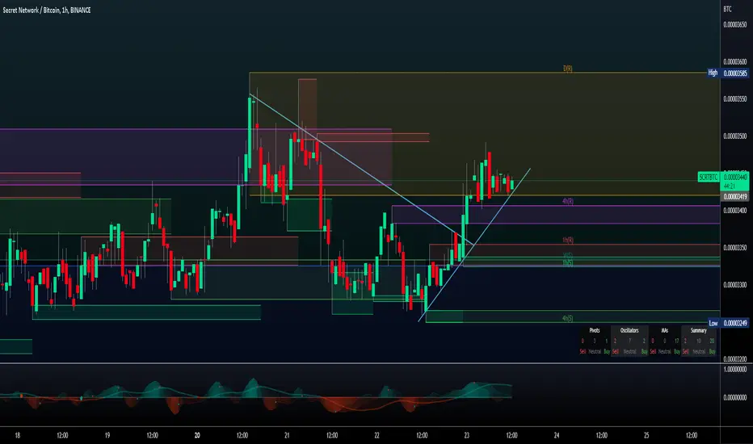Image resolution: width=753 pixels, height=444 pixels.
Task: Click the candle countdown timer 44:21
Action: tap(729, 186)
